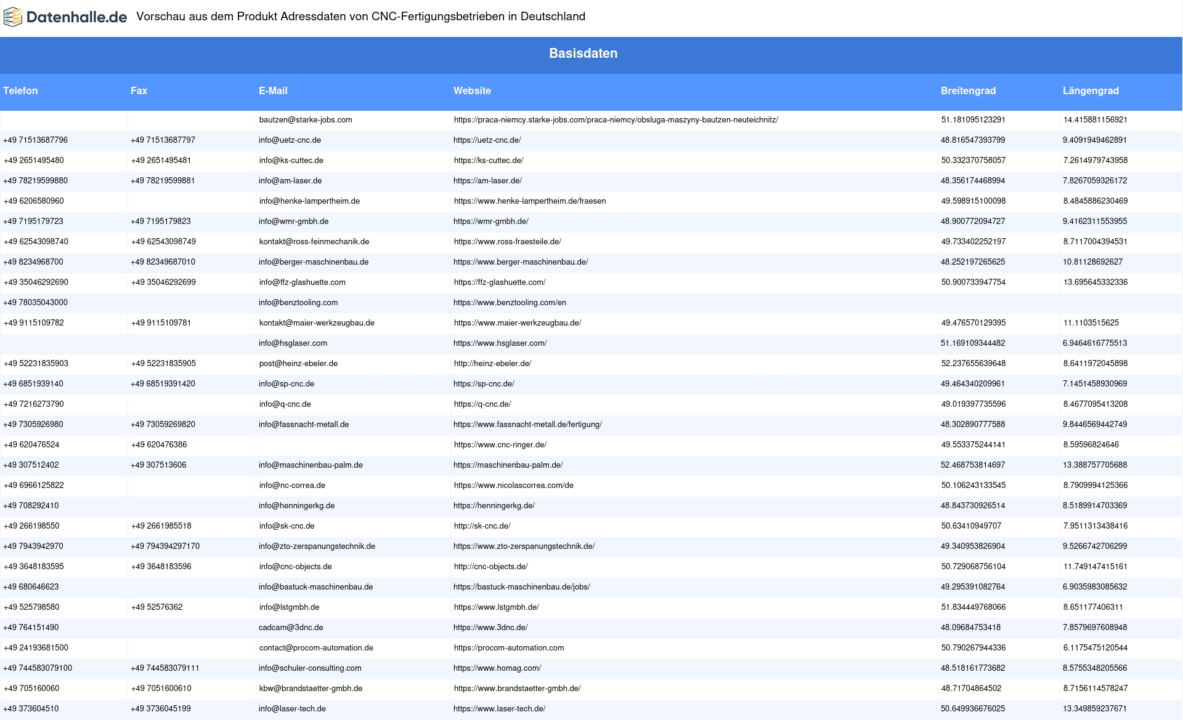Click fax +49 7195179823
Viewport: 1183px width, 720px height.
[161, 222]
